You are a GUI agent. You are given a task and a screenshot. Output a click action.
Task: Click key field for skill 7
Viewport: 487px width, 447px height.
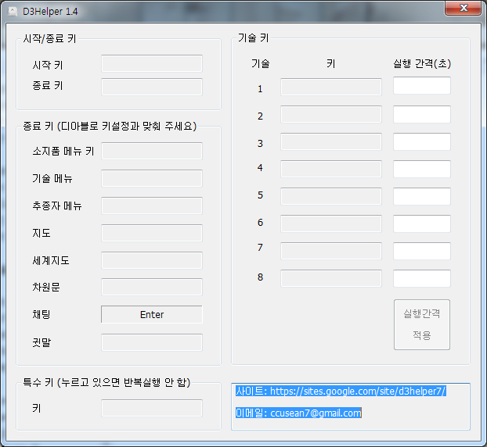331,251
